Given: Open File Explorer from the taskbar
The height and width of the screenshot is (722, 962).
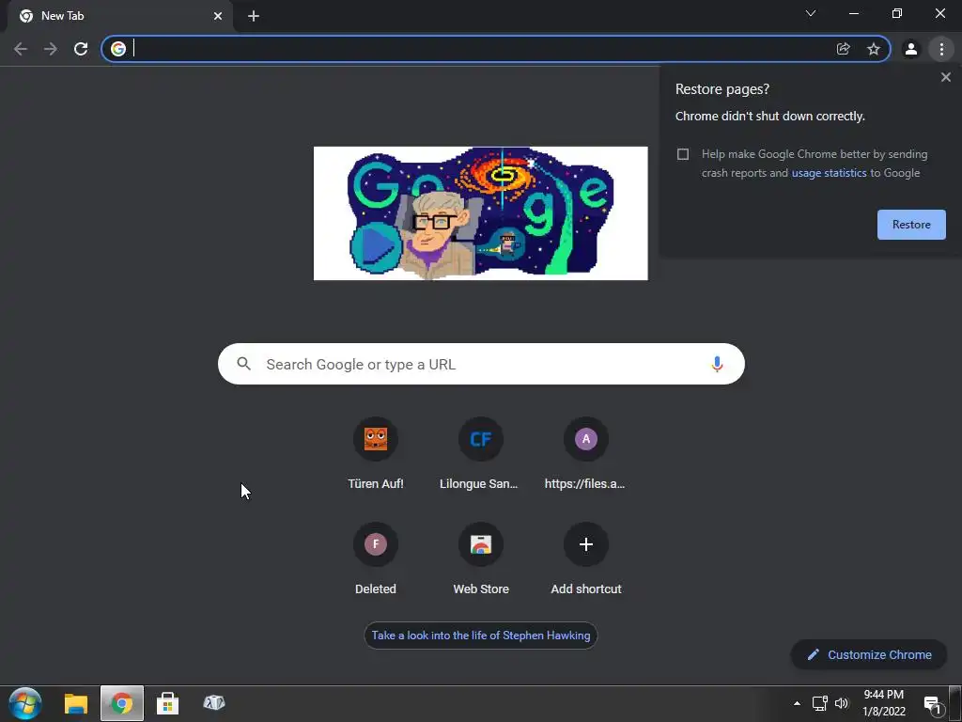Looking at the screenshot, I should 76,703.
